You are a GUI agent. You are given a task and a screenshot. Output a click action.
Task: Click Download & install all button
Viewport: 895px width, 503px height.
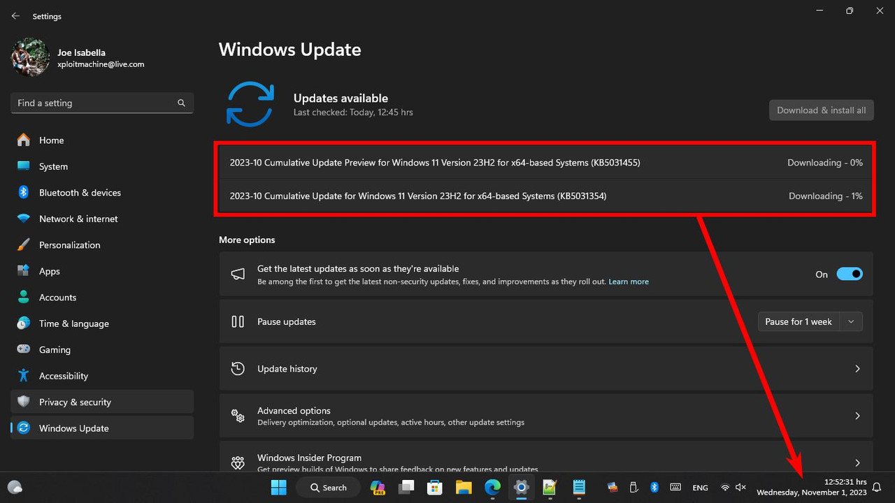coord(821,110)
